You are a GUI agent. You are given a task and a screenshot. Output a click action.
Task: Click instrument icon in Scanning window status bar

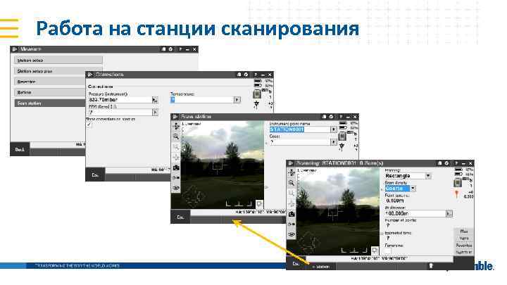coord(458,183)
